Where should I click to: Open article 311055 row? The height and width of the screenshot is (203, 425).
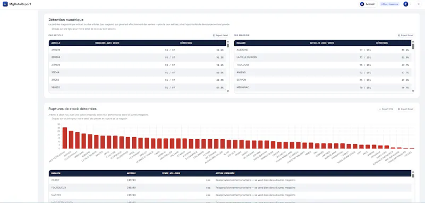pyautogui.click(x=137, y=80)
